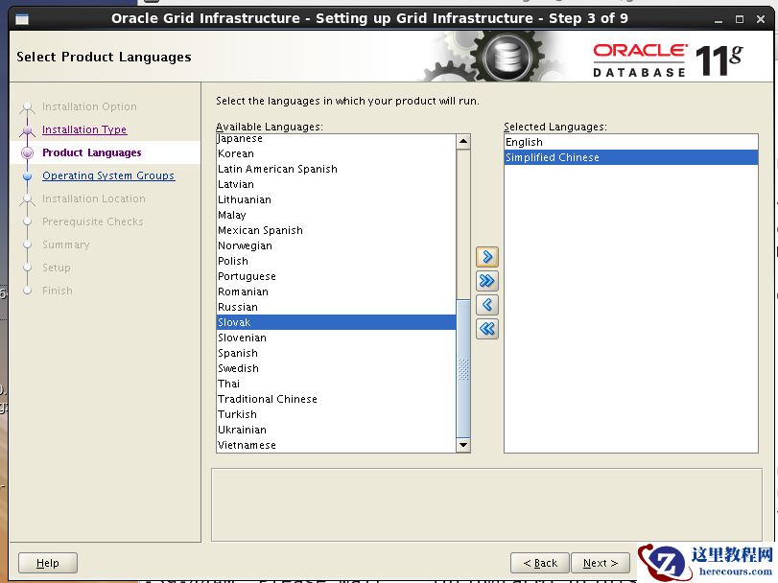Viewport: 778px width, 583px height.
Task: Click the scroll up arrow of Available Languages
Action: (x=463, y=142)
